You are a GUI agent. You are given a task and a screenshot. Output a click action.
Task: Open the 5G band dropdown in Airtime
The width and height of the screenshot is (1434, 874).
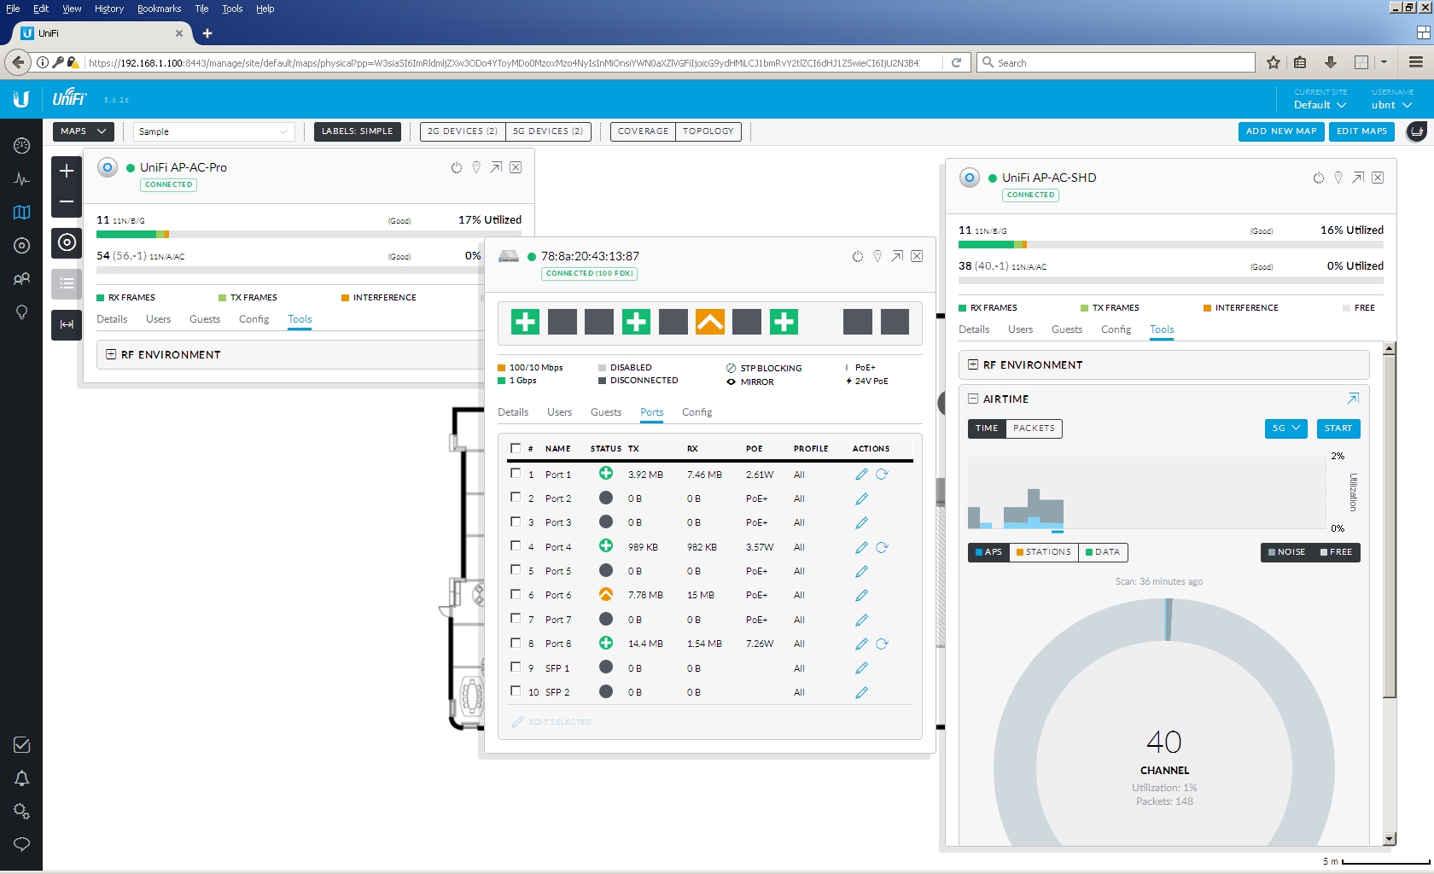pos(1285,428)
